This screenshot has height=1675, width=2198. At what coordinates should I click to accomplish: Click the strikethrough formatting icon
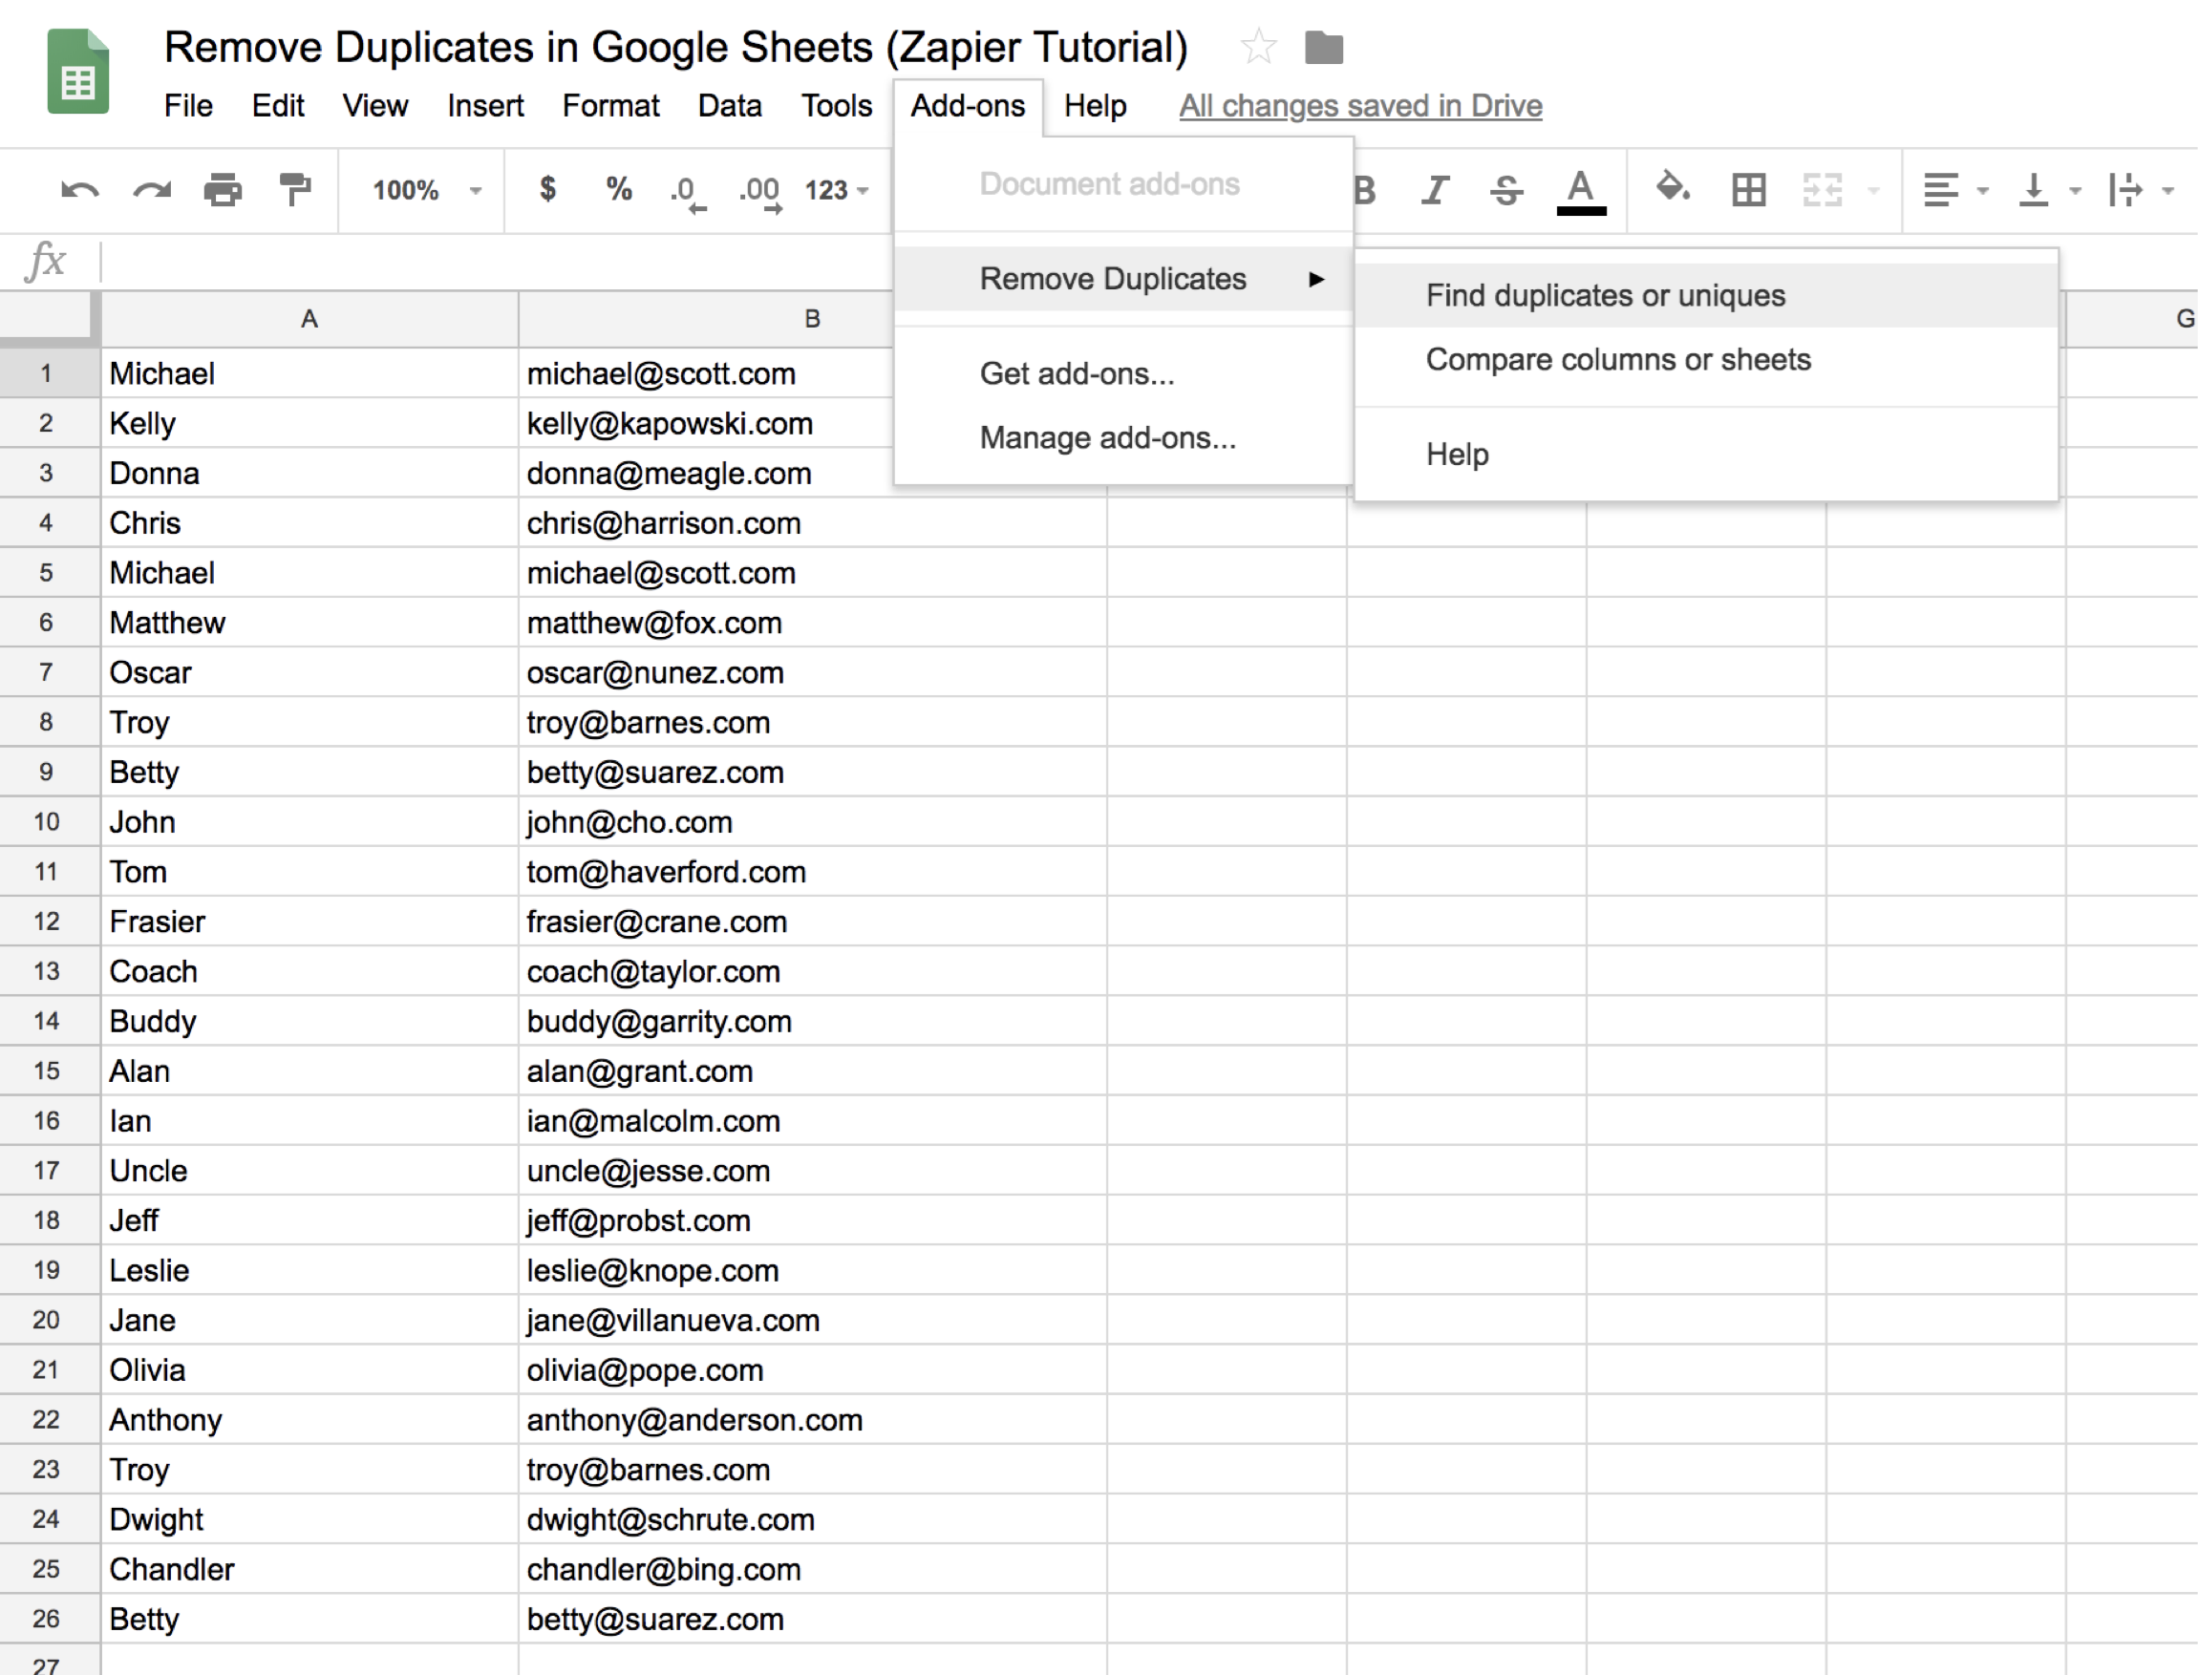click(1508, 190)
